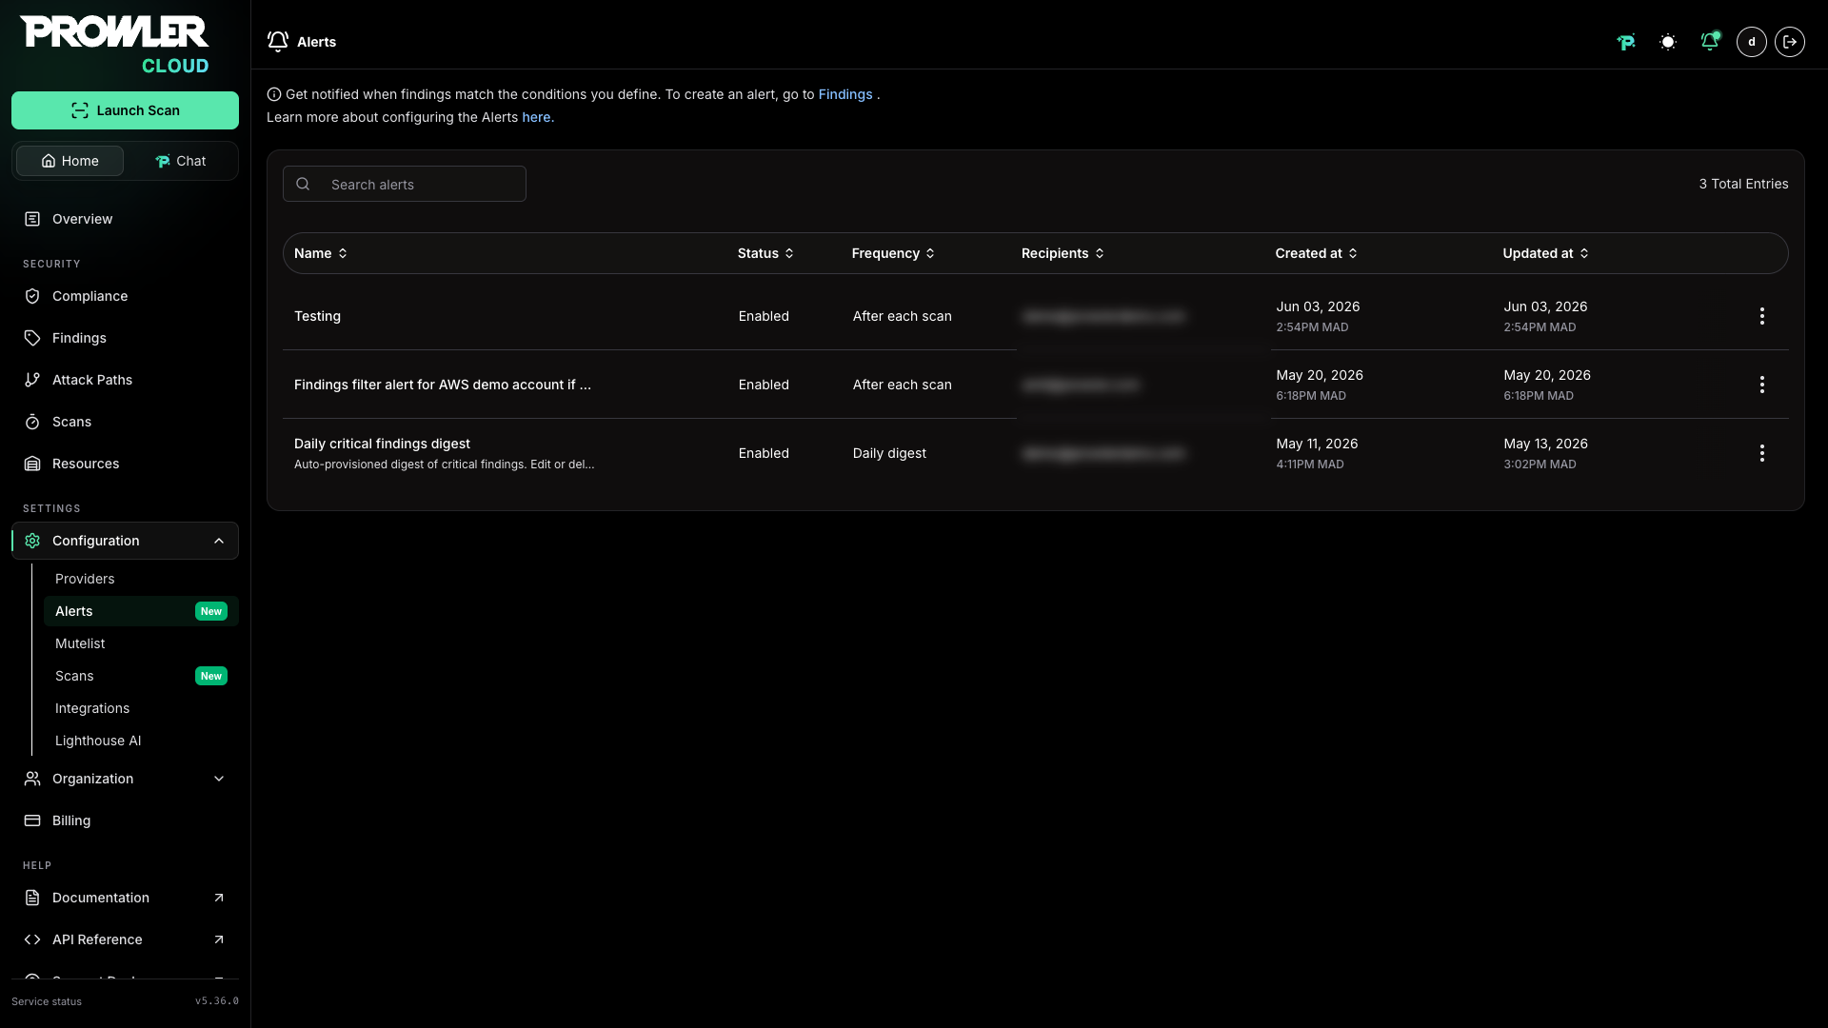1828x1028 pixels.
Task: Click 'Daily critical findings digest' alert name
Action: [382, 444]
